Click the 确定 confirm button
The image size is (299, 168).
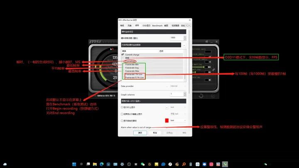click(140, 133)
